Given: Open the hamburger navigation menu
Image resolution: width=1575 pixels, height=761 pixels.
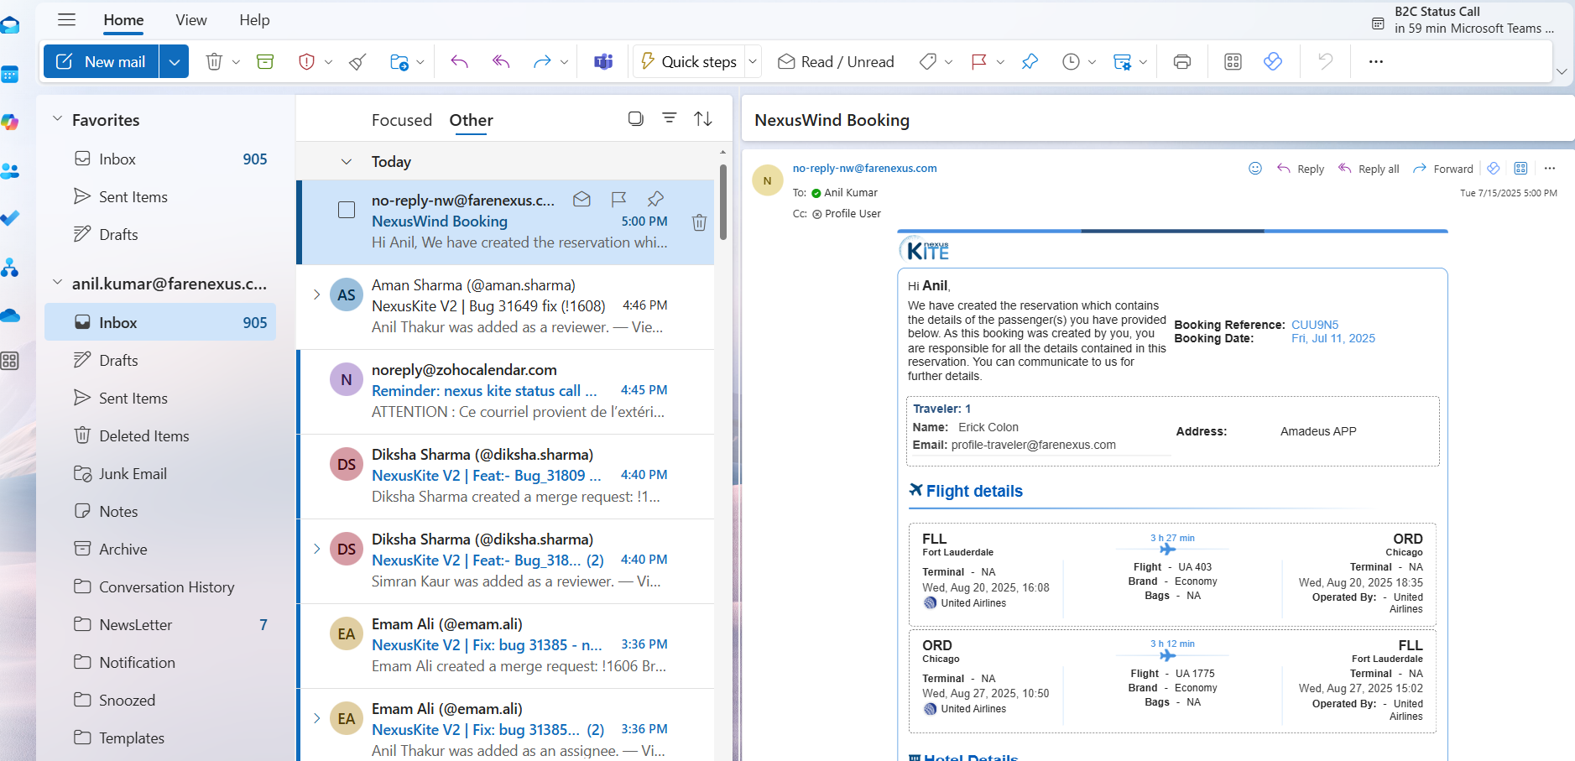Looking at the screenshot, I should pos(67,19).
